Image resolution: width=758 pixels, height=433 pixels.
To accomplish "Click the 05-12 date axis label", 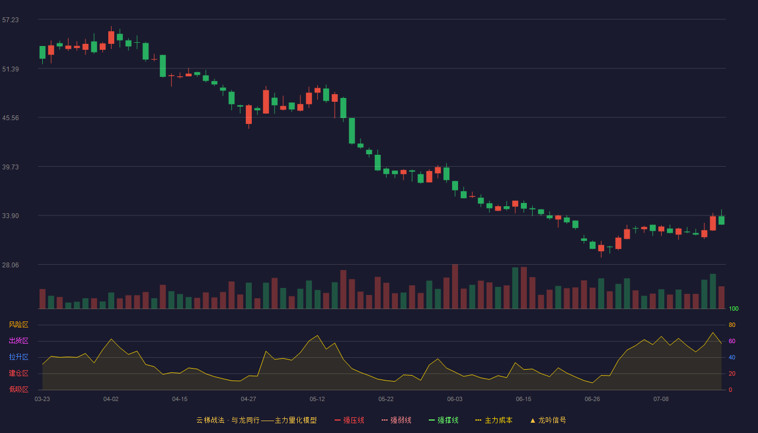I will [317, 399].
